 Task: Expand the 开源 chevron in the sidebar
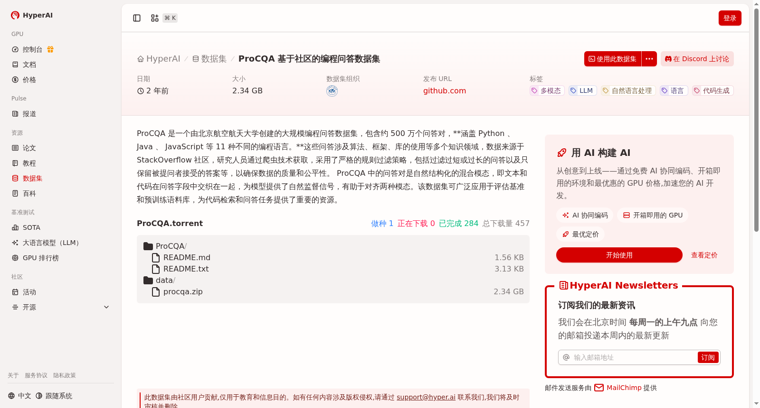pos(106,307)
